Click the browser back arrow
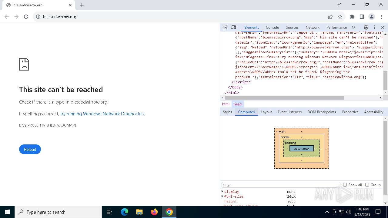This screenshot has height=218, width=388. [x=7, y=17]
